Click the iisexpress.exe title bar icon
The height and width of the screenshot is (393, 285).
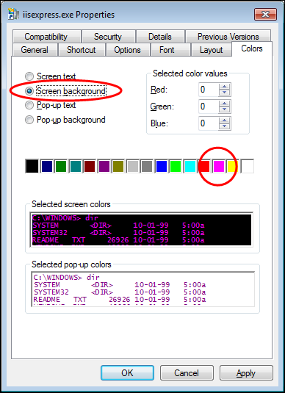[13, 14]
